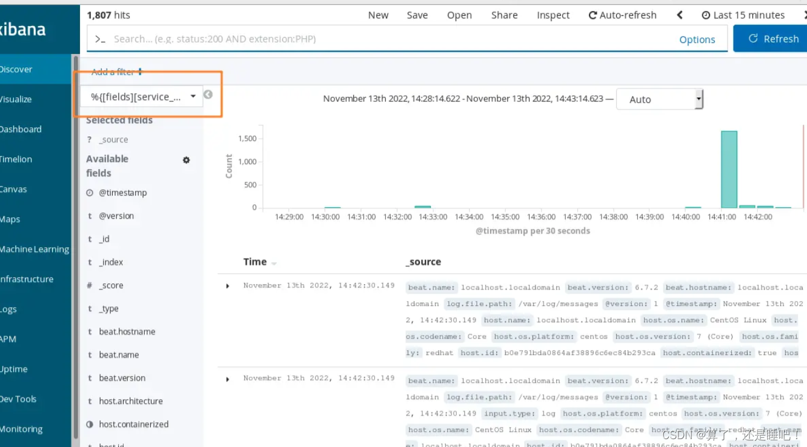Open the Auto interval dropdown
This screenshot has width=807, height=447.
[660, 99]
